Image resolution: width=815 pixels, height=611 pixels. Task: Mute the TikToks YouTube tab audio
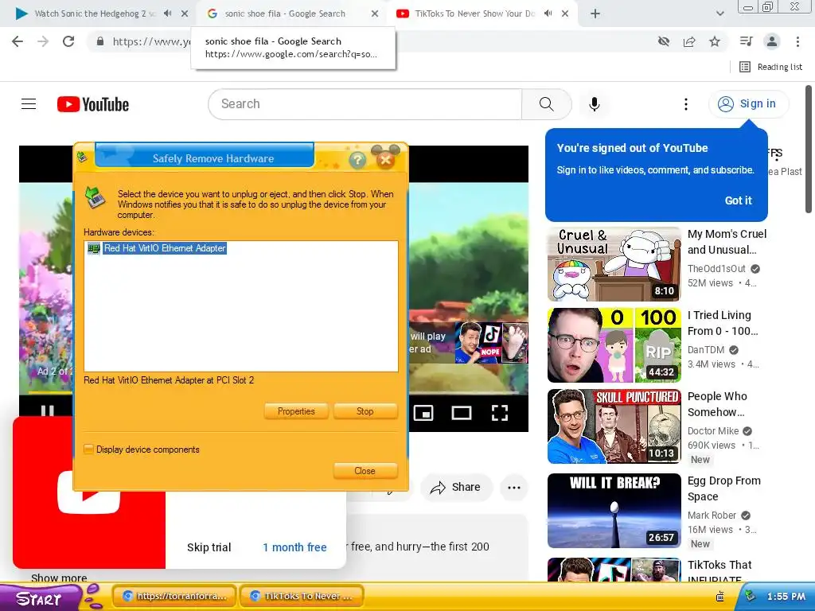pos(548,14)
